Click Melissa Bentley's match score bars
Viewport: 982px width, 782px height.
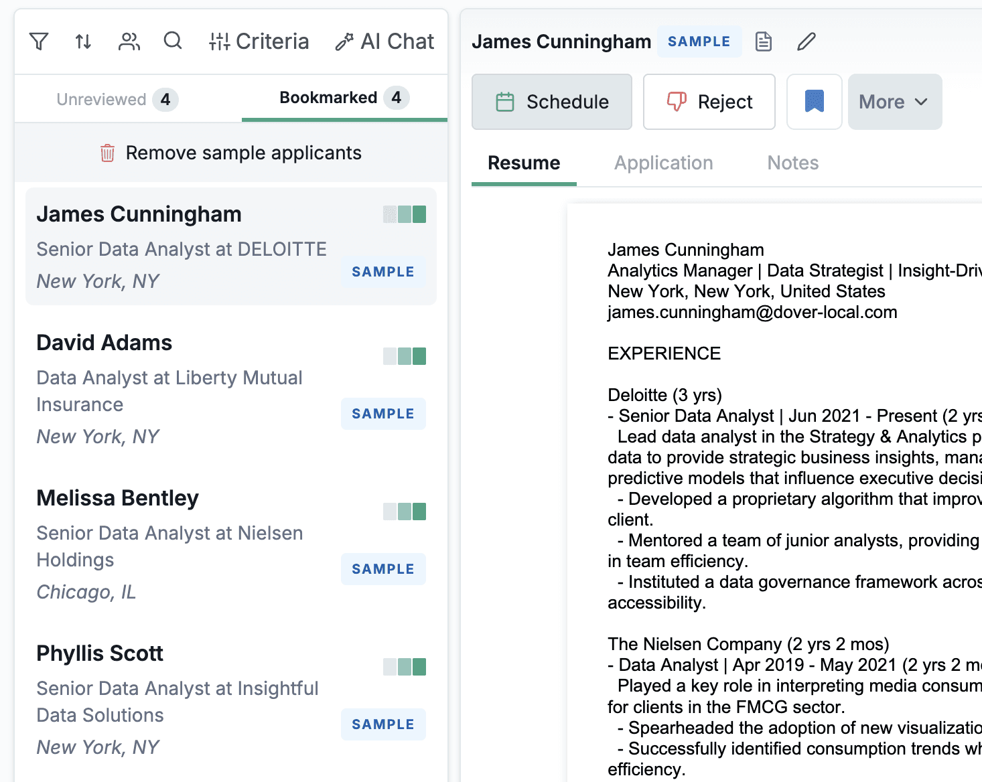click(x=405, y=512)
